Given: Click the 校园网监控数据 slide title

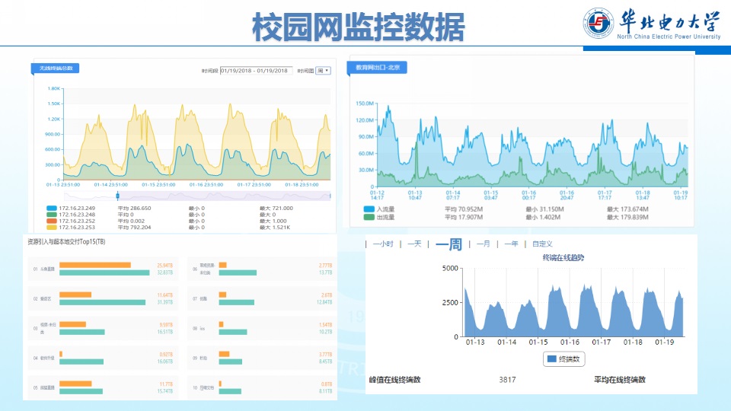Looking at the screenshot, I should 358,26.
